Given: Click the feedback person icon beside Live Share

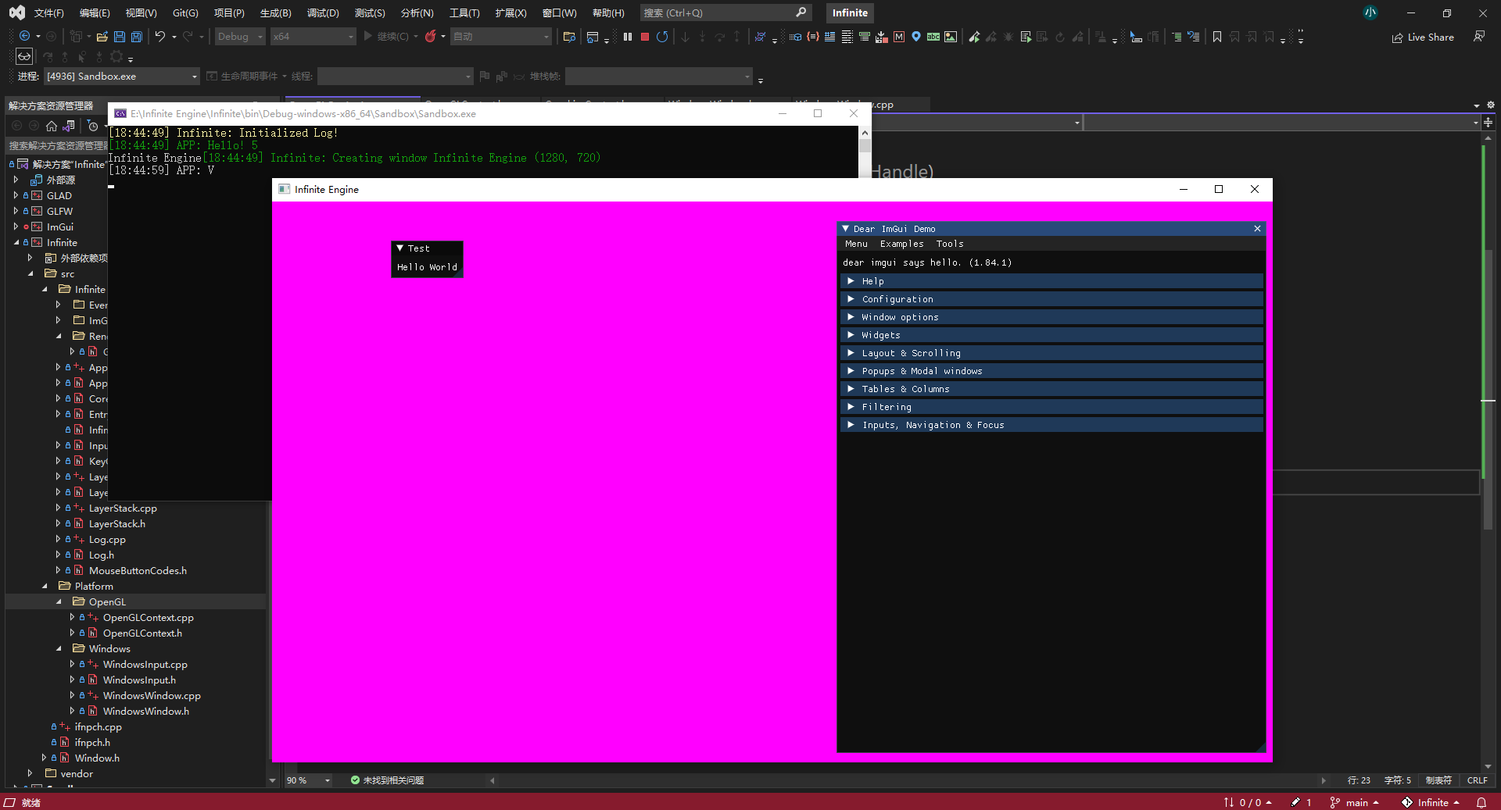Looking at the screenshot, I should pyautogui.click(x=1479, y=36).
